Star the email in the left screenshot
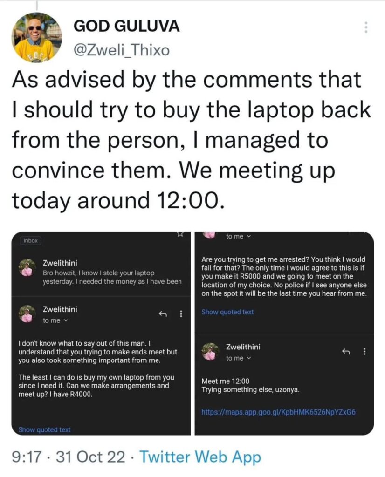This screenshot has width=385, height=477. tap(180, 234)
